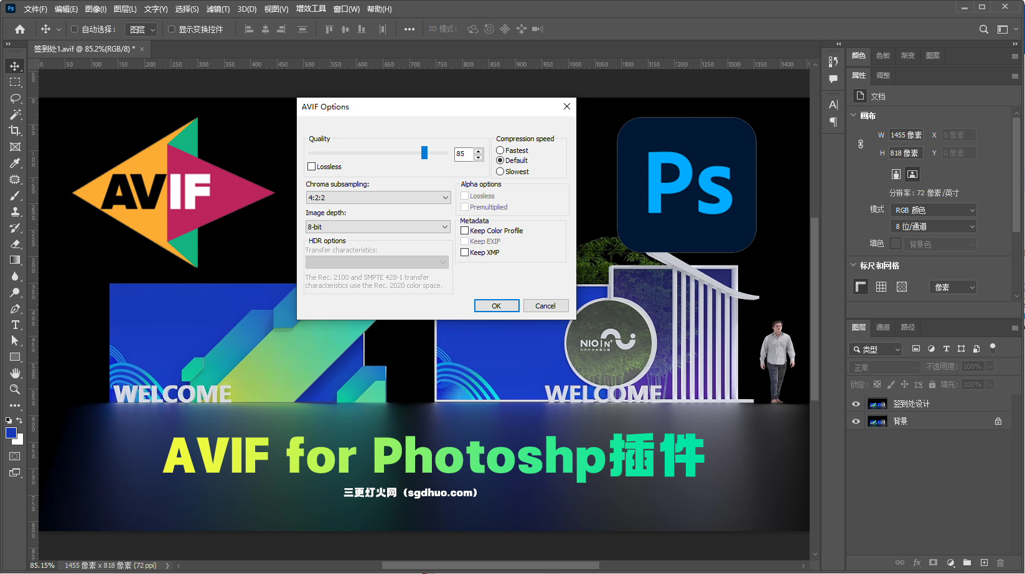Select the Magic Wand tool

tap(15, 114)
